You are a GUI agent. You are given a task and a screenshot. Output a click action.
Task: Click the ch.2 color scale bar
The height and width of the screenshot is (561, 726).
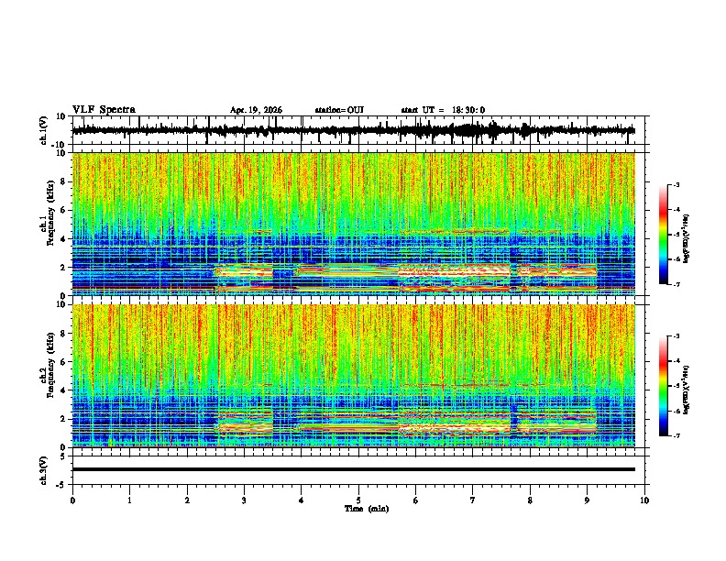pyautogui.click(x=663, y=386)
